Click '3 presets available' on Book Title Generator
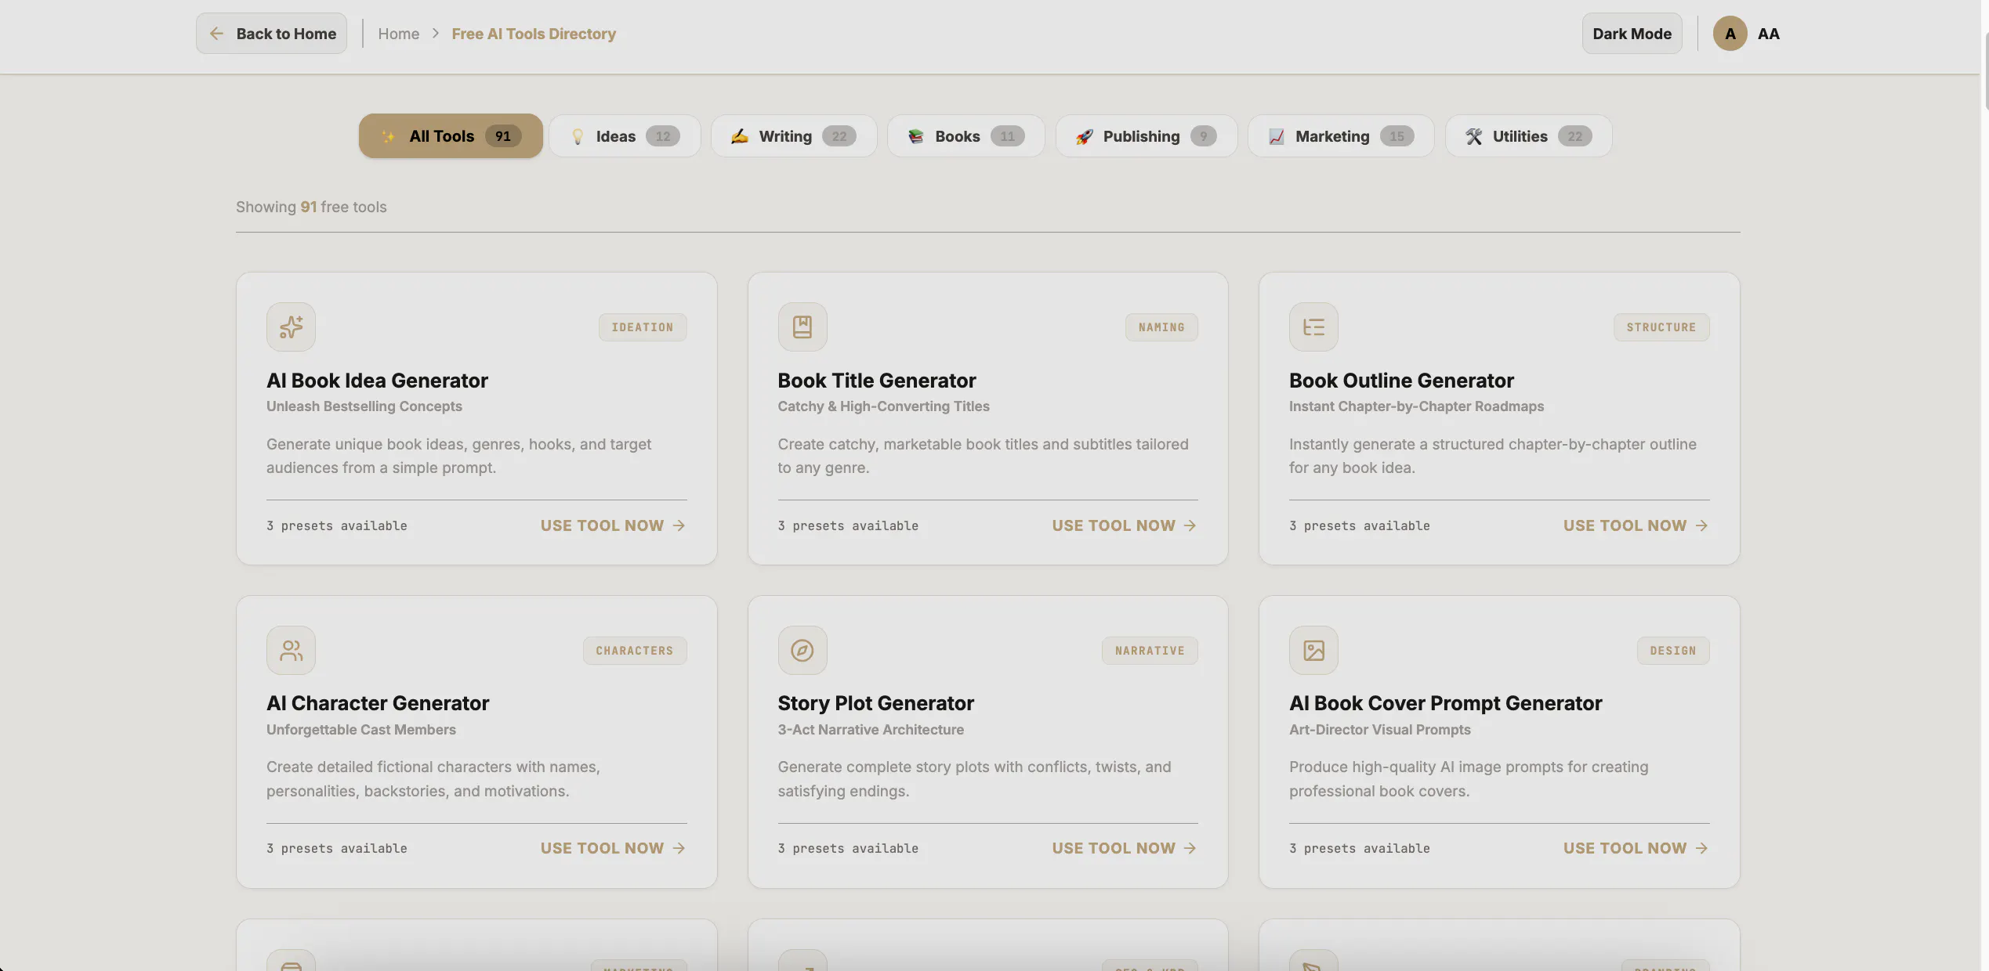The image size is (1989, 971). pyautogui.click(x=848, y=526)
